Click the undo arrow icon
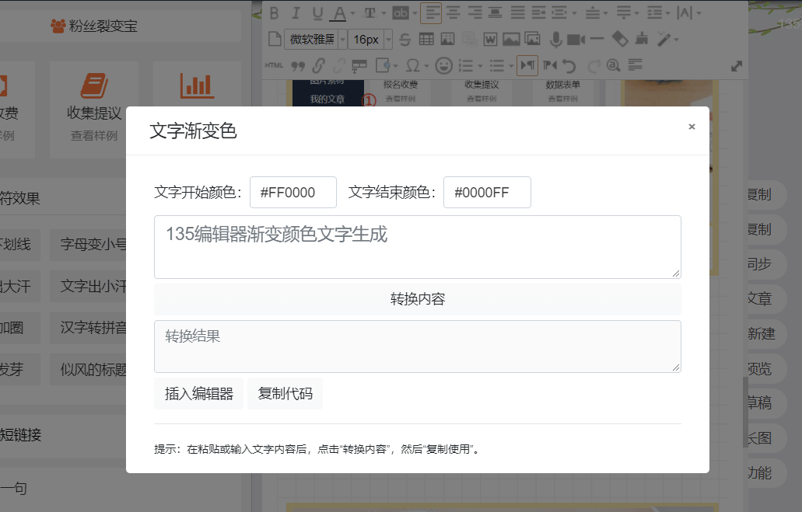This screenshot has height=512, width=802. pos(568,65)
